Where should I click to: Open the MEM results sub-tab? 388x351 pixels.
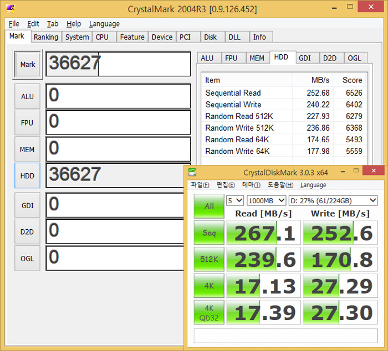(257, 58)
